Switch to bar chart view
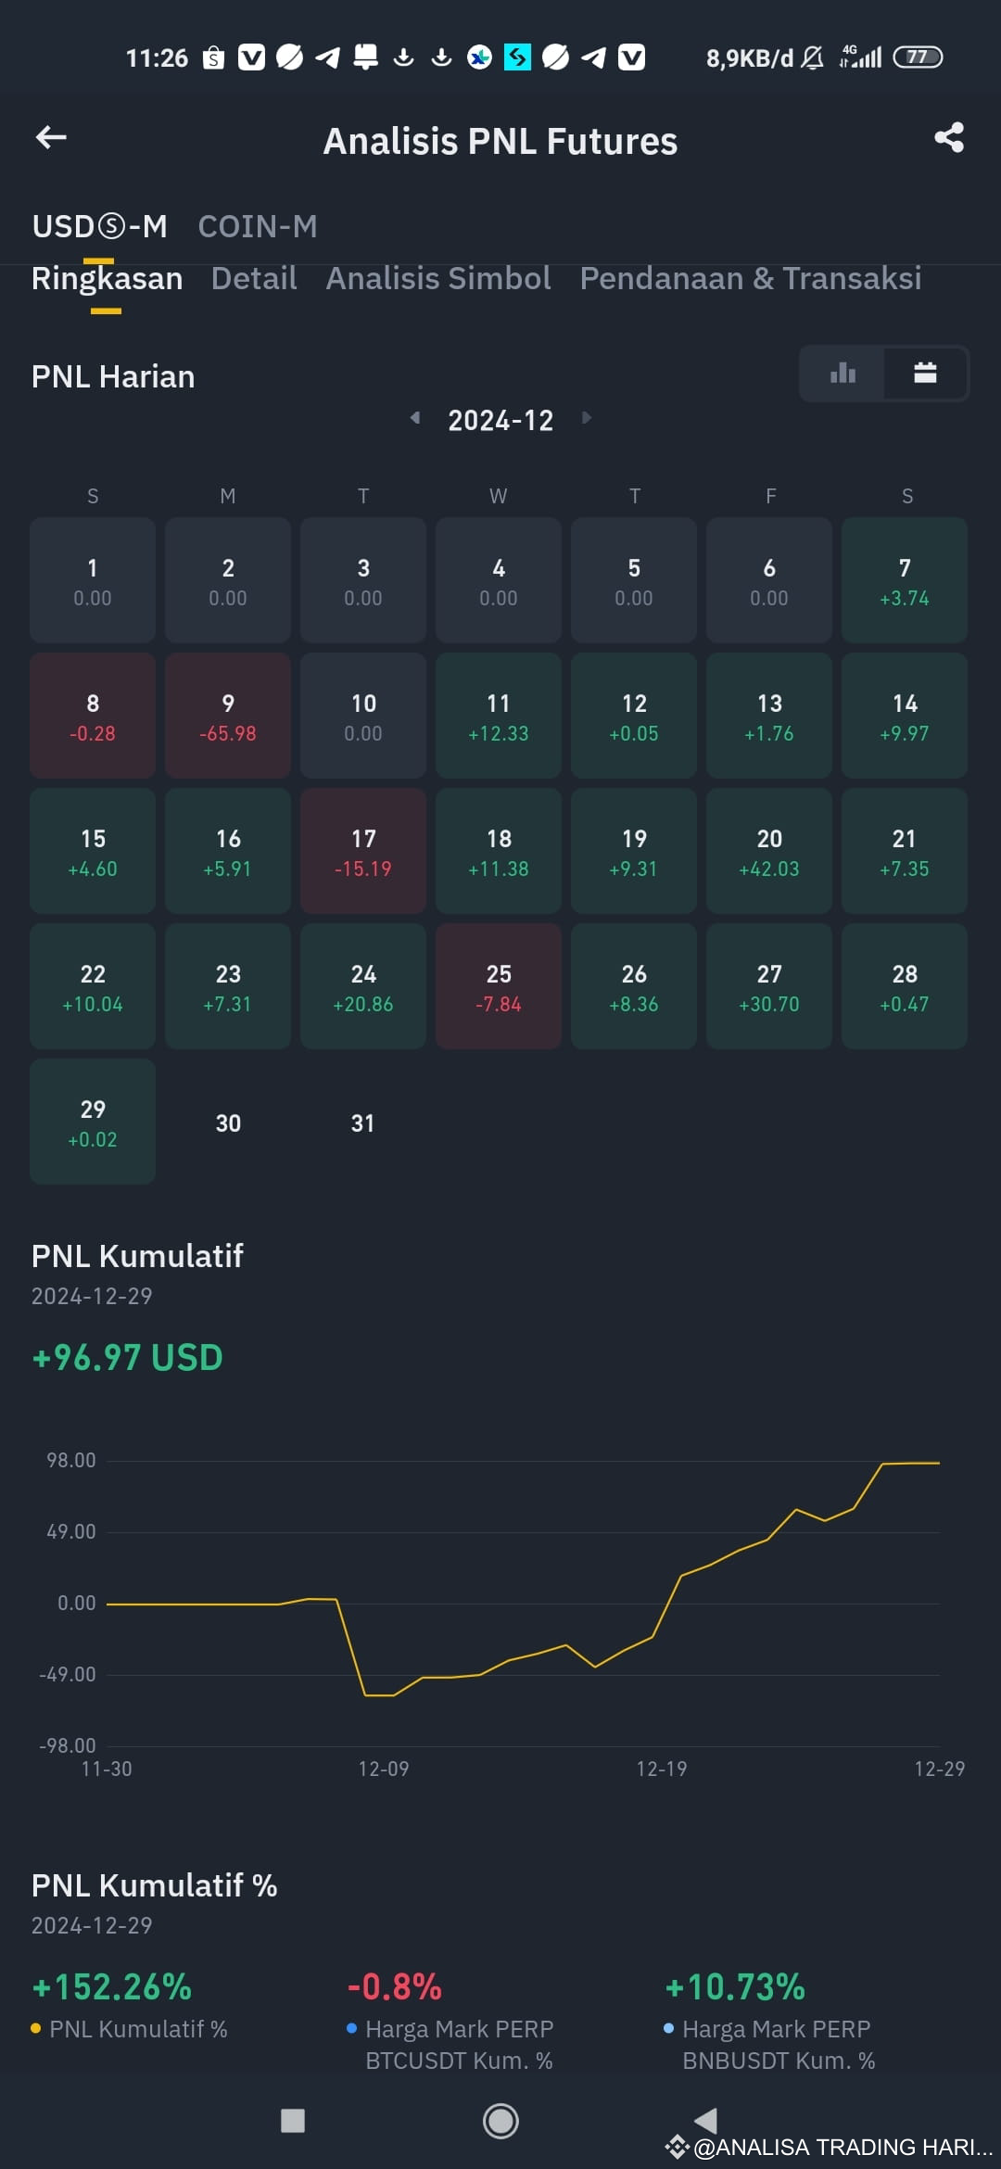The height and width of the screenshot is (2169, 1001). (843, 374)
